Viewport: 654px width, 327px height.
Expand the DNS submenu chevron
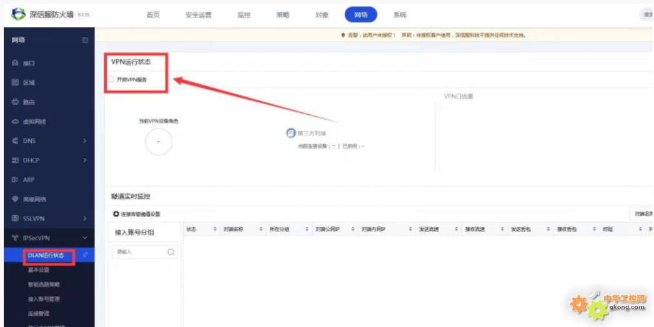coord(85,141)
